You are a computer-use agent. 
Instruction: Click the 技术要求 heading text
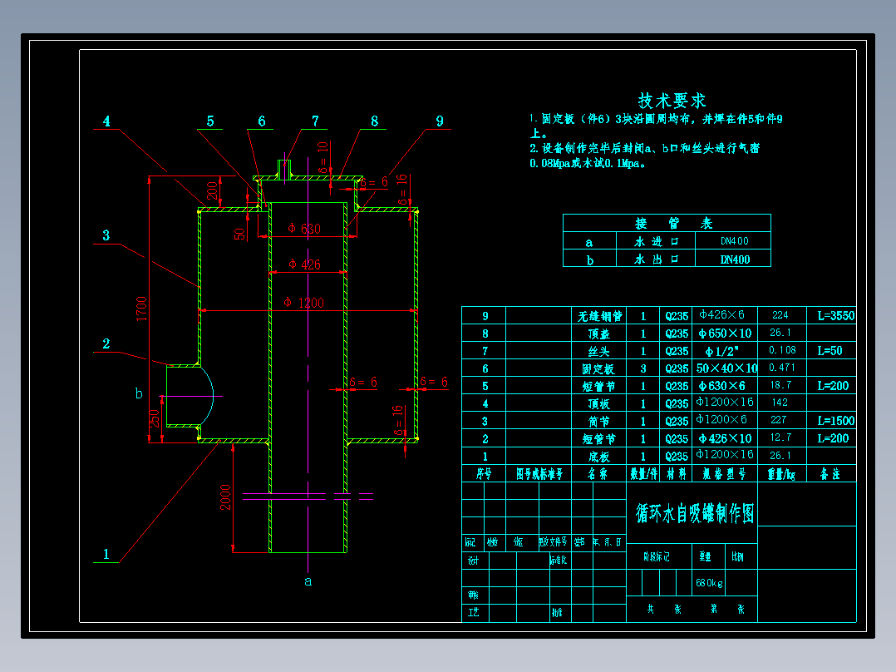point(672,101)
